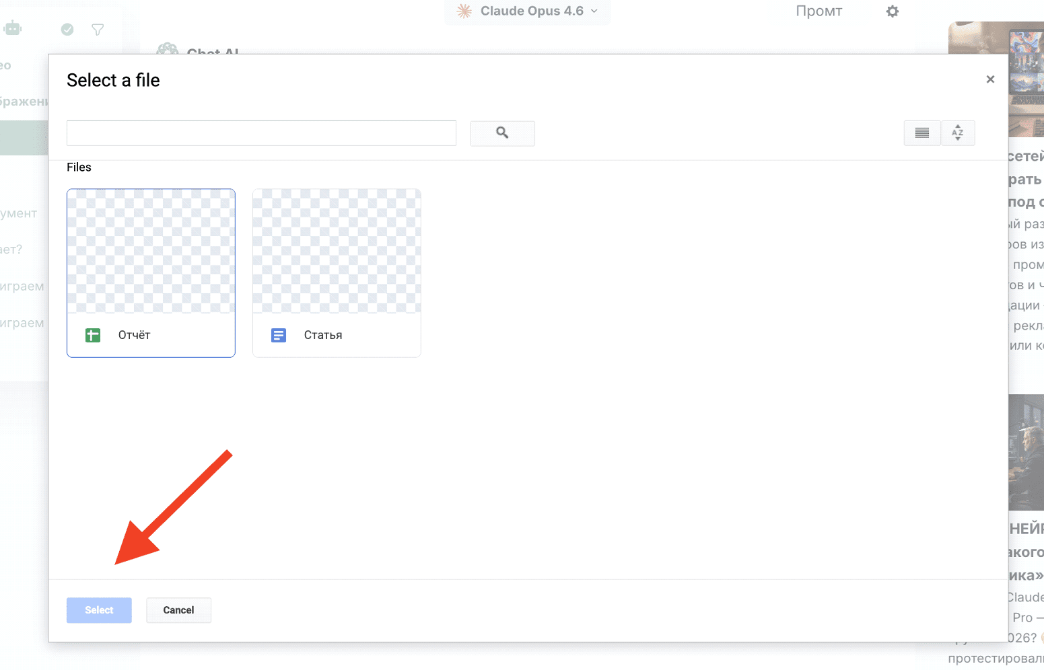Focus the file search text field

(261, 133)
